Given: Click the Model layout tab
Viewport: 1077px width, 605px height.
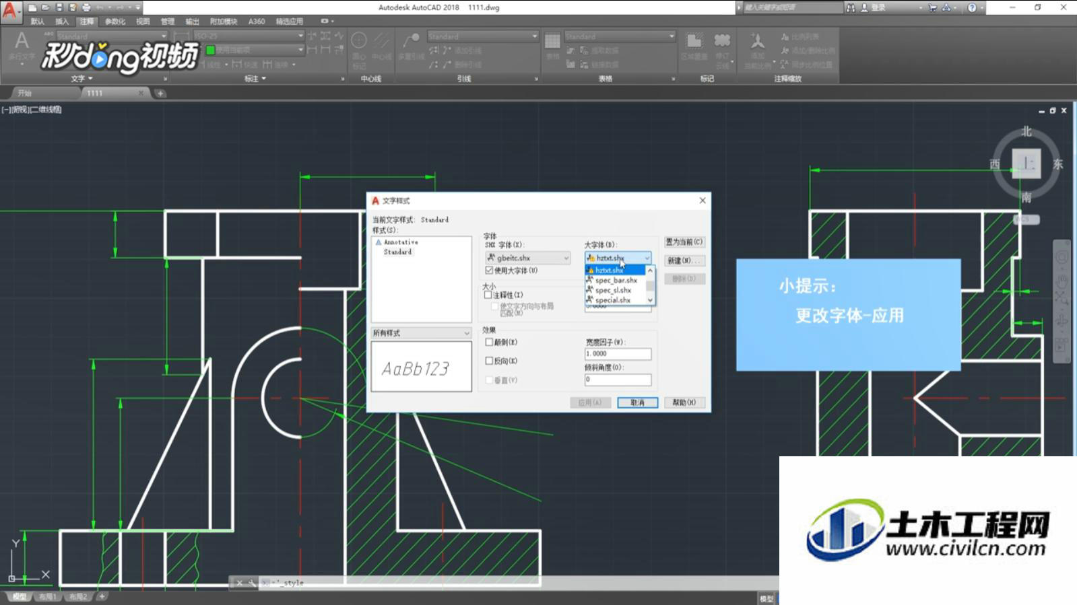Looking at the screenshot, I should (19, 596).
